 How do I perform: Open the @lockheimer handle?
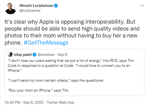click(x=30, y=10)
